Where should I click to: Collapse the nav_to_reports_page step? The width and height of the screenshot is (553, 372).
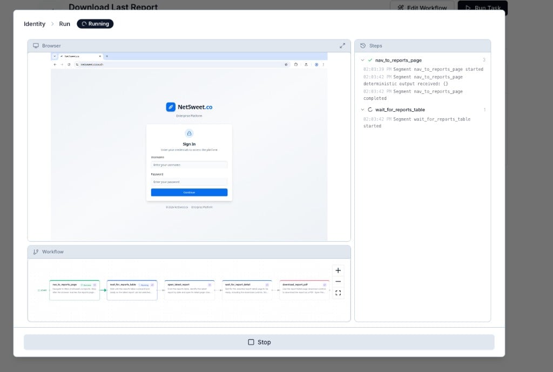coord(362,60)
